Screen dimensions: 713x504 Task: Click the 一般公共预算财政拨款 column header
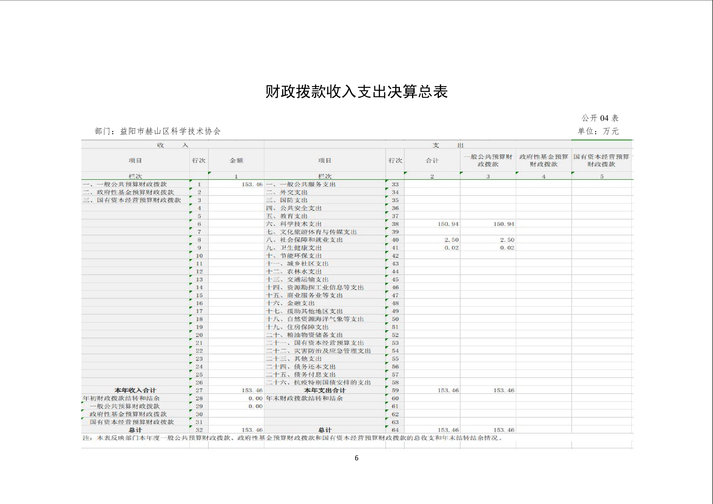coord(488,160)
